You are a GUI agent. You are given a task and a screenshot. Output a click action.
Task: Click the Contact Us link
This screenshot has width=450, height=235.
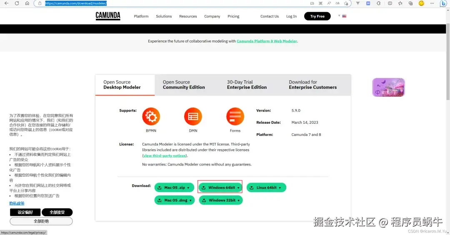270,16
